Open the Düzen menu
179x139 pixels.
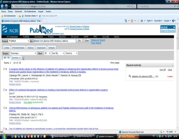tap(10, 12)
